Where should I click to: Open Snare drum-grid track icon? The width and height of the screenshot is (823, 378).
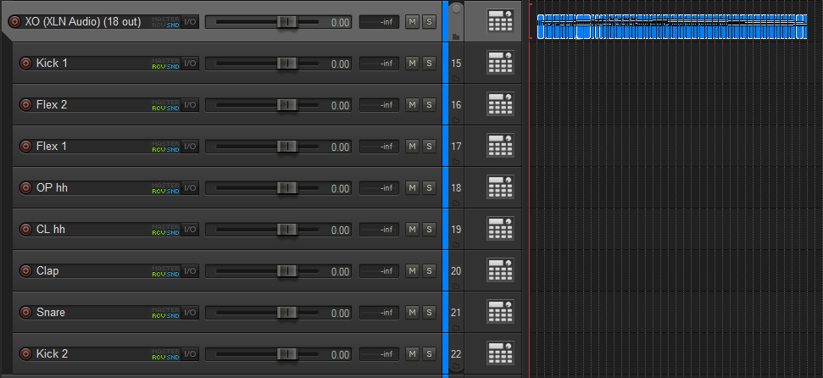[x=500, y=312]
